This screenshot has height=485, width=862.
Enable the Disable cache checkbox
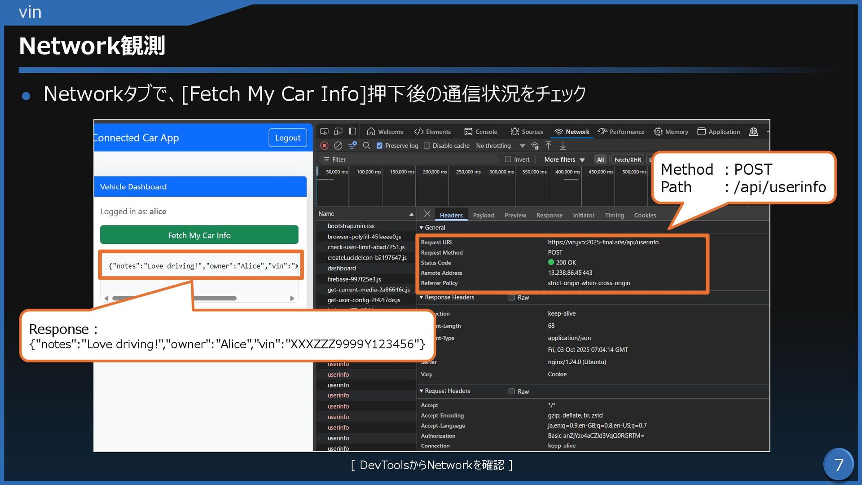pos(427,145)
